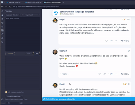Screen dimensions: 135x105
Task: Expand the 1 Reply list under freshjeff
Action: (65, 74)
